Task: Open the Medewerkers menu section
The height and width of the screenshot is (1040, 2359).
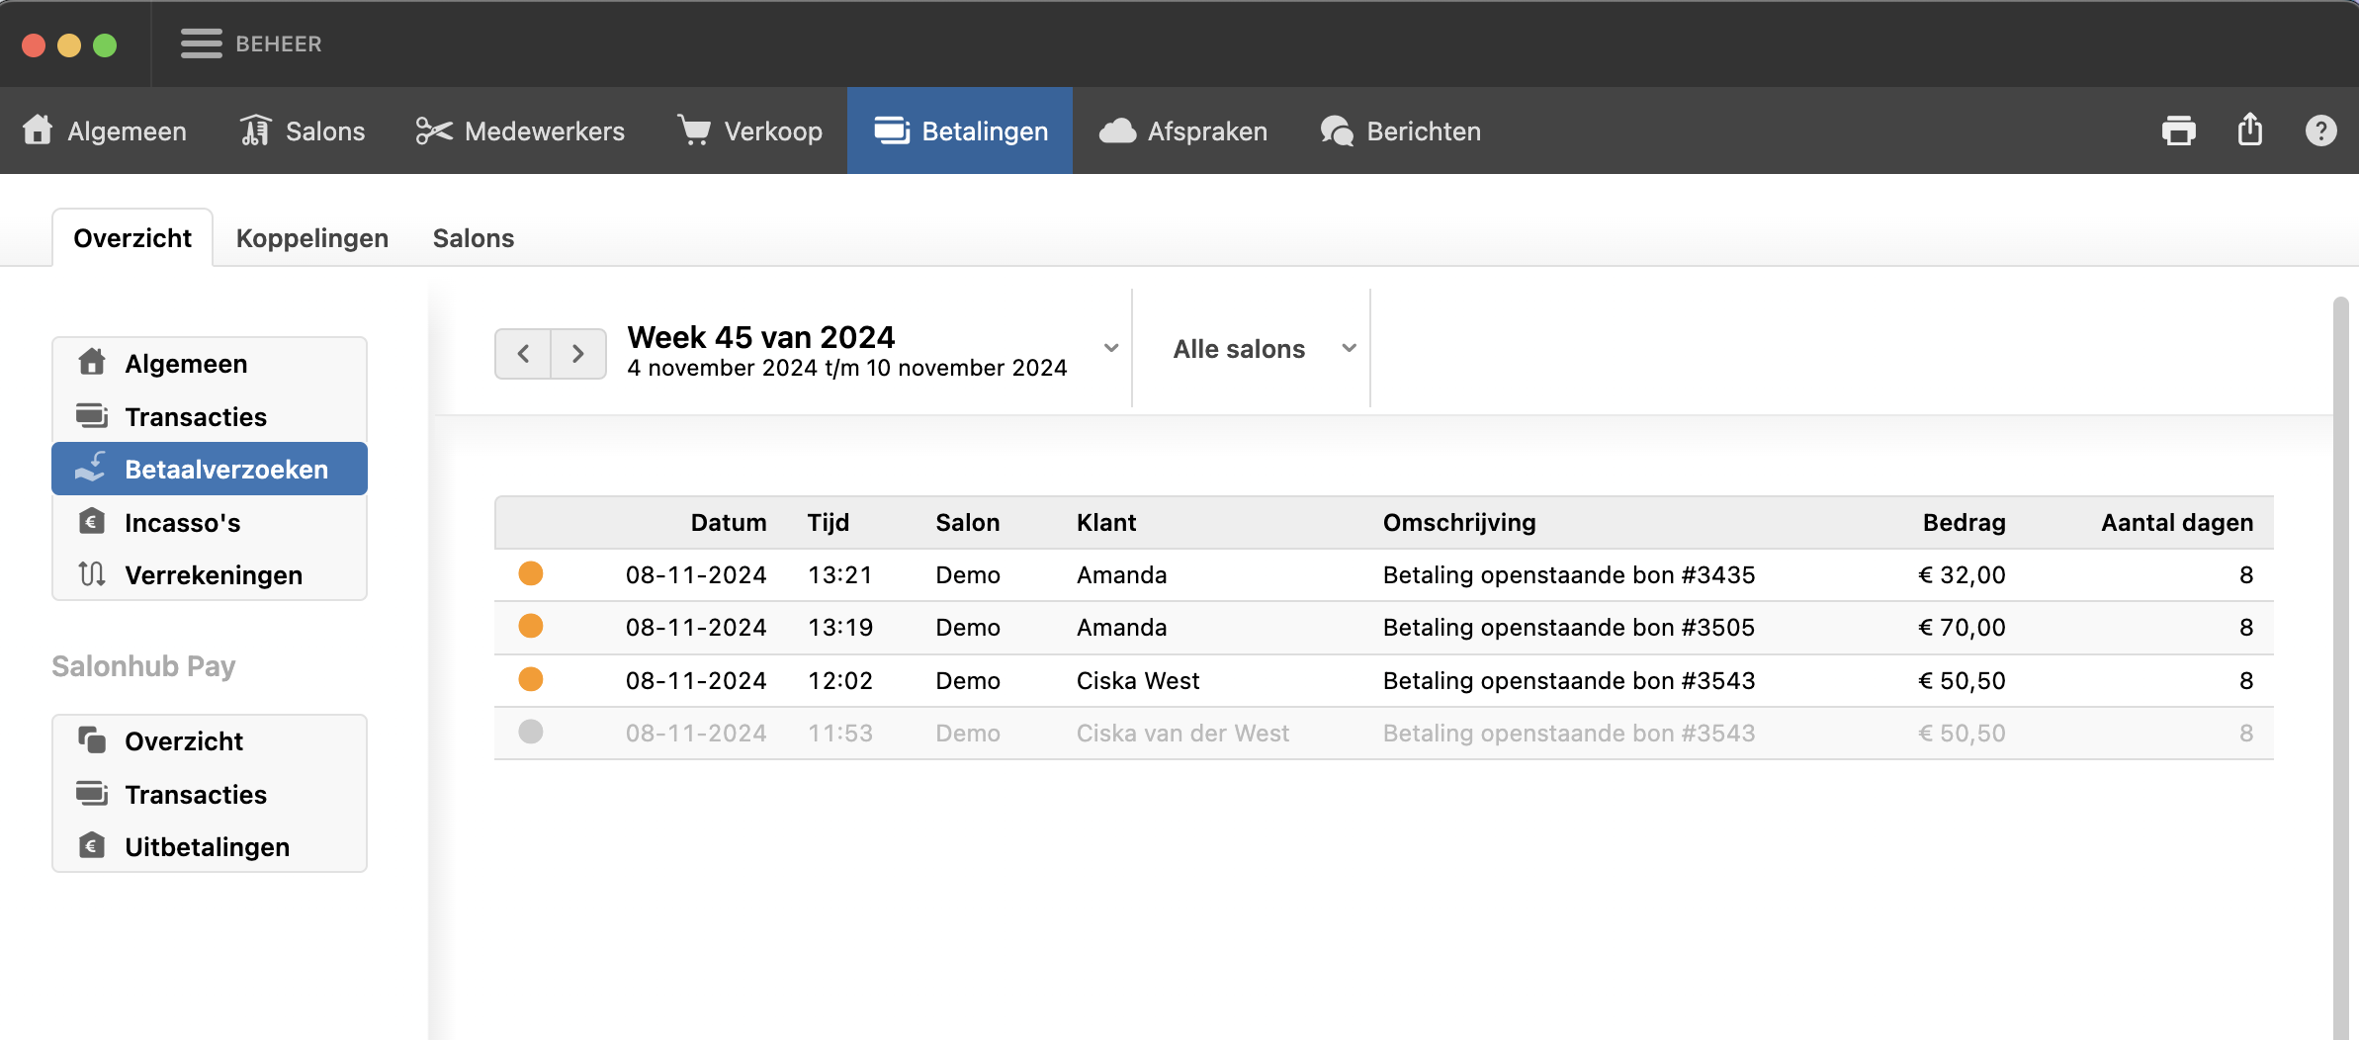Action: click(x=521, y=130)
